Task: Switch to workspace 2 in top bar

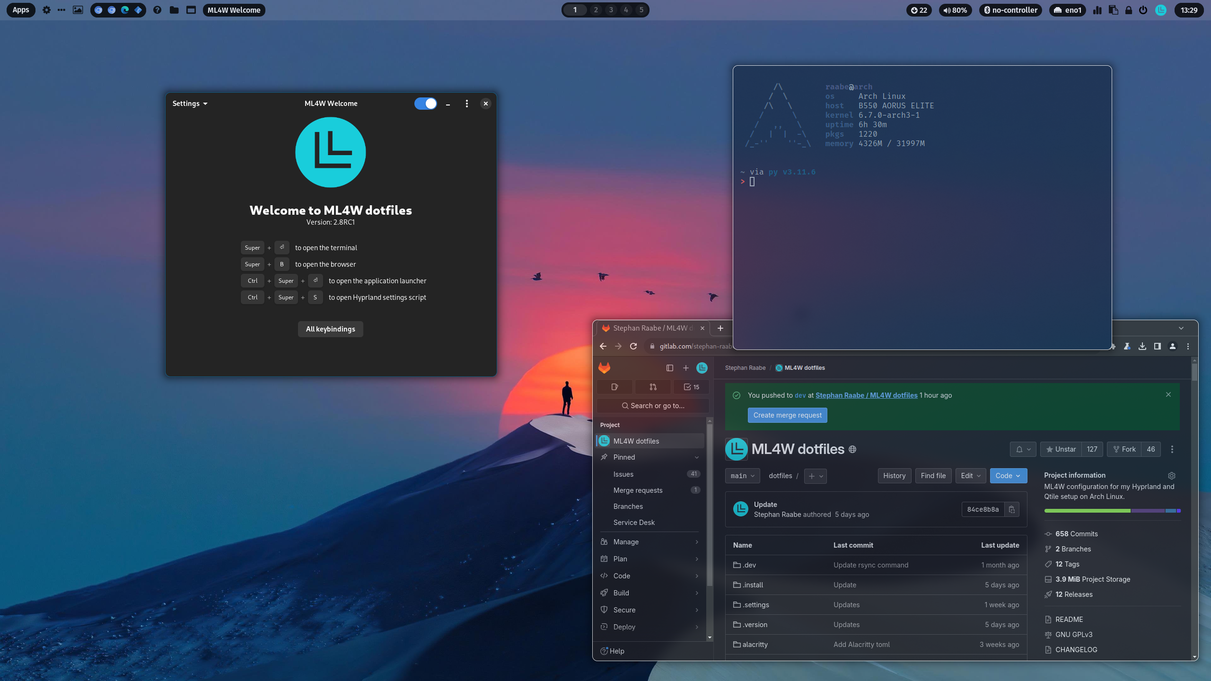Action: (x=596, y=10)
